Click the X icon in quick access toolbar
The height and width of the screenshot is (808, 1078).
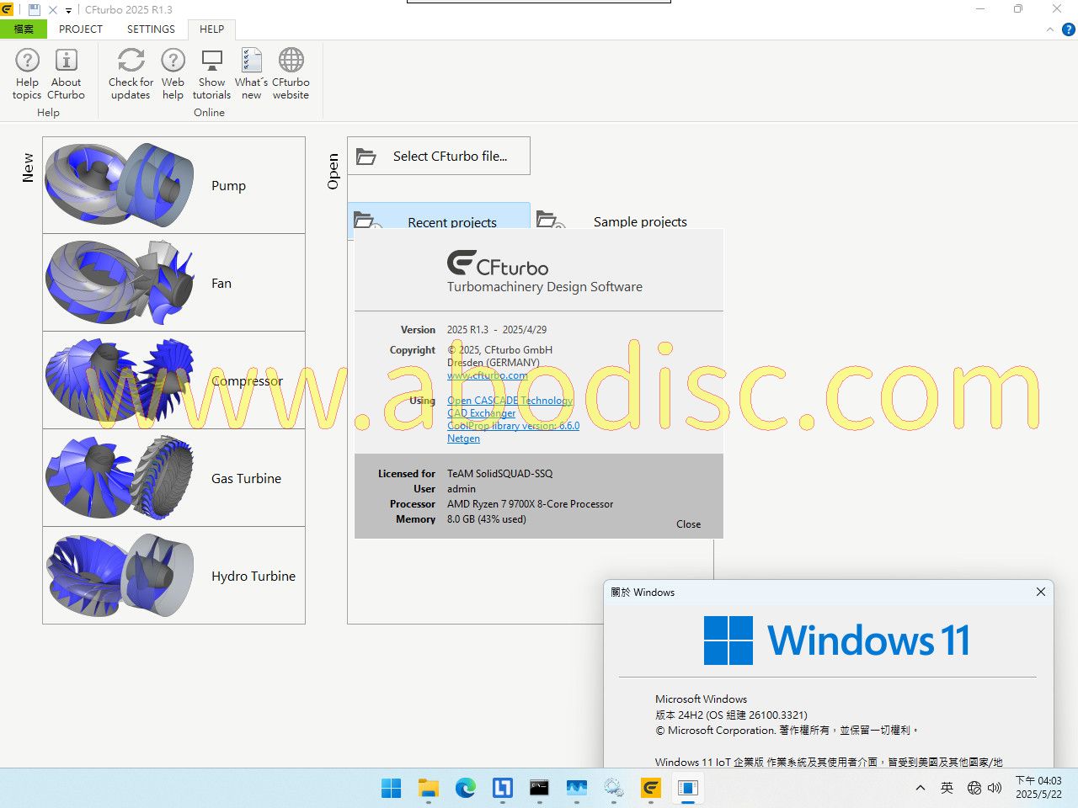click(53, 9)
